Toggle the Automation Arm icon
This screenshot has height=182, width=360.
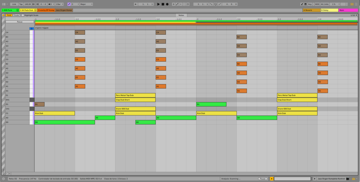click(x=177, y=4)
